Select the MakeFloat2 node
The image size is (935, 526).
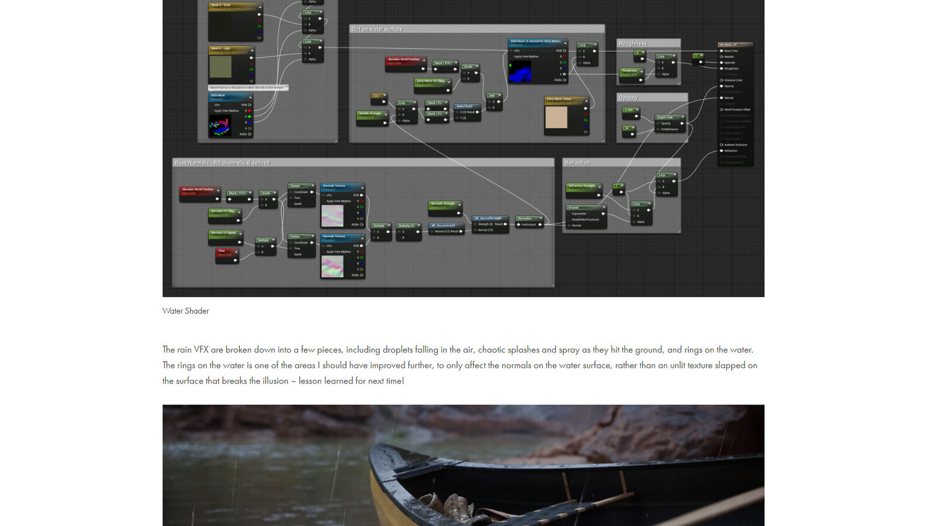tap(467, 112)
